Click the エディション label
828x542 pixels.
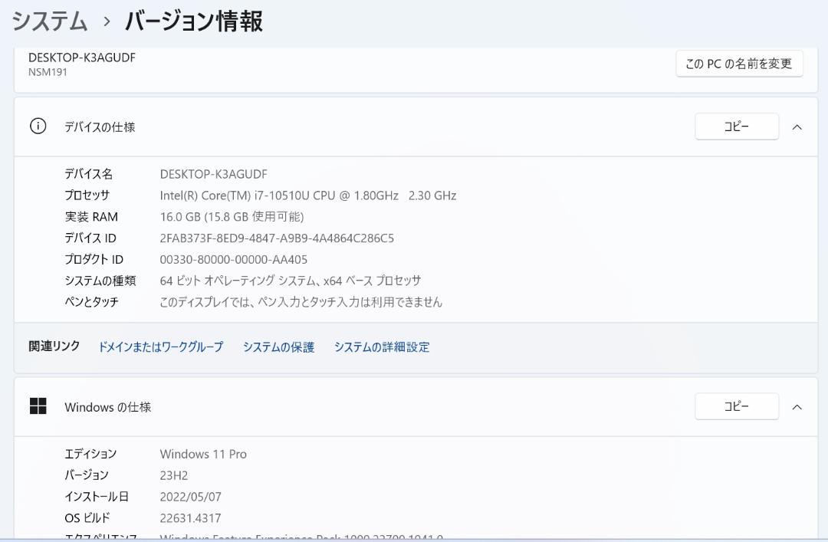pos(90,454)
